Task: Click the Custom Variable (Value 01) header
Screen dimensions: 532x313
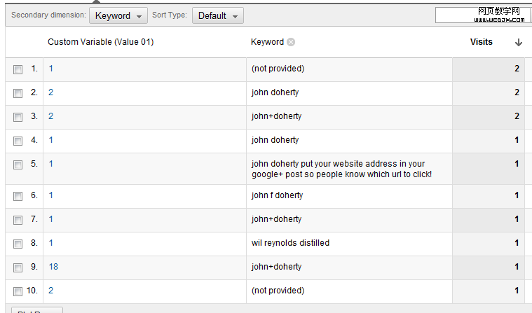Action: point(100,42)
